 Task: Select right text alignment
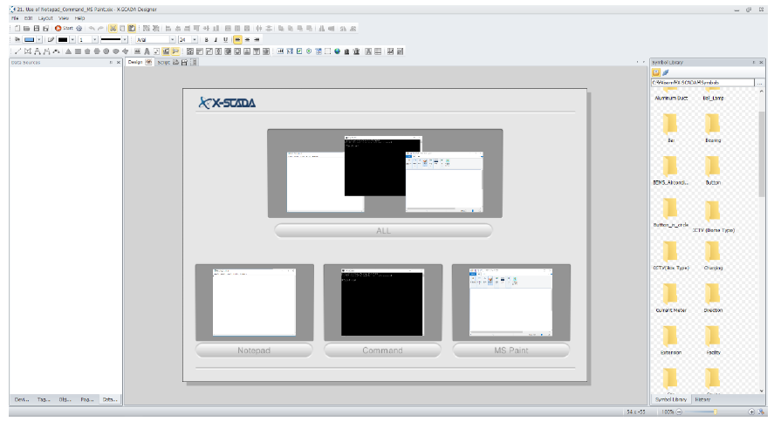coord(257,40)
